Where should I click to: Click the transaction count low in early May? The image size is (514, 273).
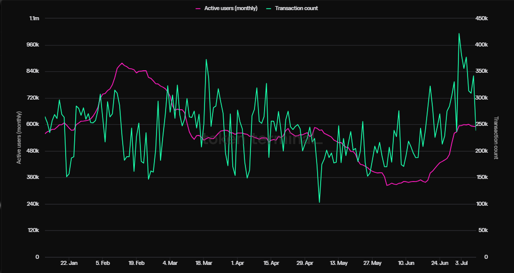319,202
